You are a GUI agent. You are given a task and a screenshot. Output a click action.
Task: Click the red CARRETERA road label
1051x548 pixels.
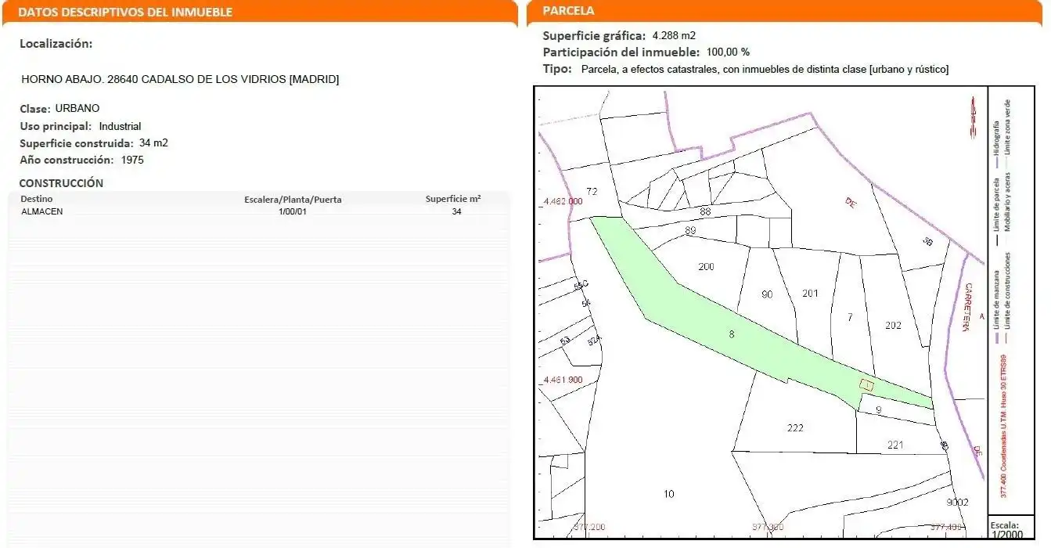pyautogui.click(x=967, y=307)
